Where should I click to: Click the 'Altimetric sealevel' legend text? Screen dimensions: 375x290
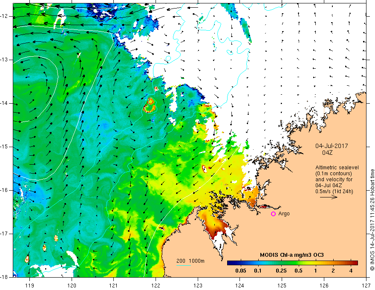337,168
